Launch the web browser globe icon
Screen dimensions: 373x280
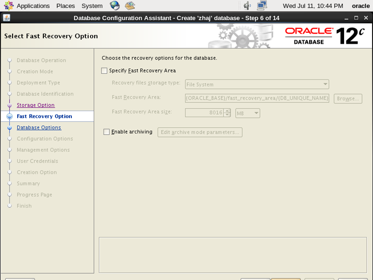tap(115, 6)
